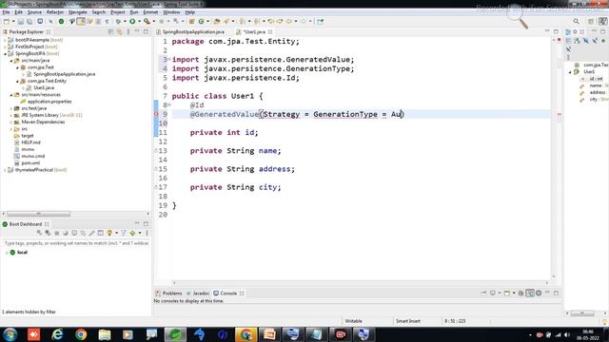Toggle Link with Editor in Package Explorer
609x342 pixels.
[120, 31]
